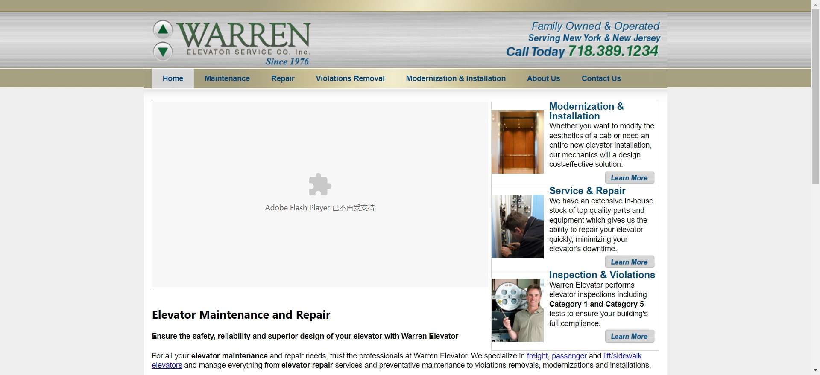The width and height of the screenshot is (820, 375).
Task: Open the inspector with machinery thumbnail
Action: click(x=517, y=310)
